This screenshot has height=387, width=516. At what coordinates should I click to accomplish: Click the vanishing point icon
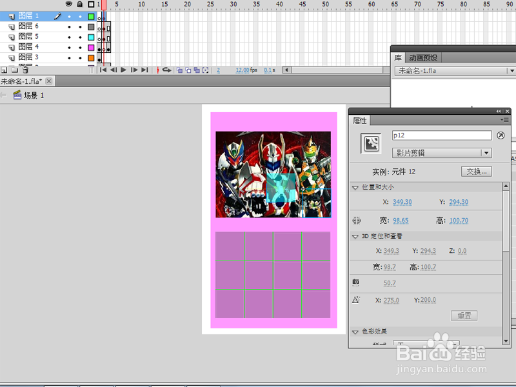tap(356, 300)
